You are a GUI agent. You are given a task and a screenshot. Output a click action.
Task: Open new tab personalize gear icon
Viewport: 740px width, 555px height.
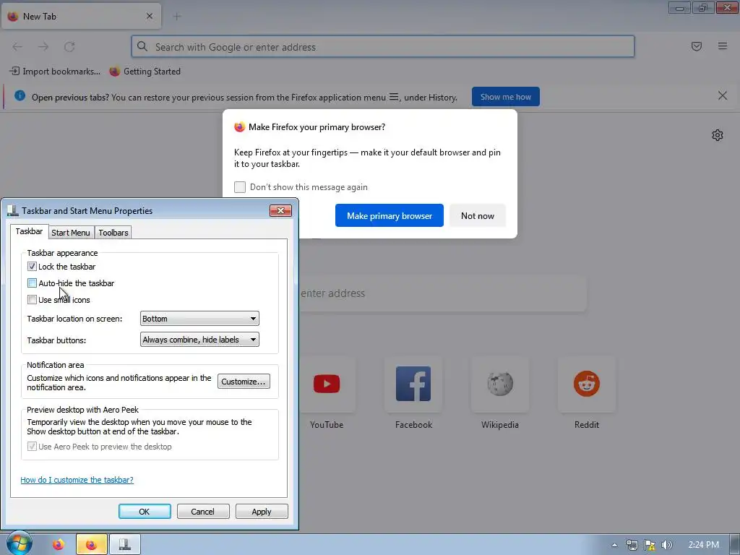click(718, 135)
